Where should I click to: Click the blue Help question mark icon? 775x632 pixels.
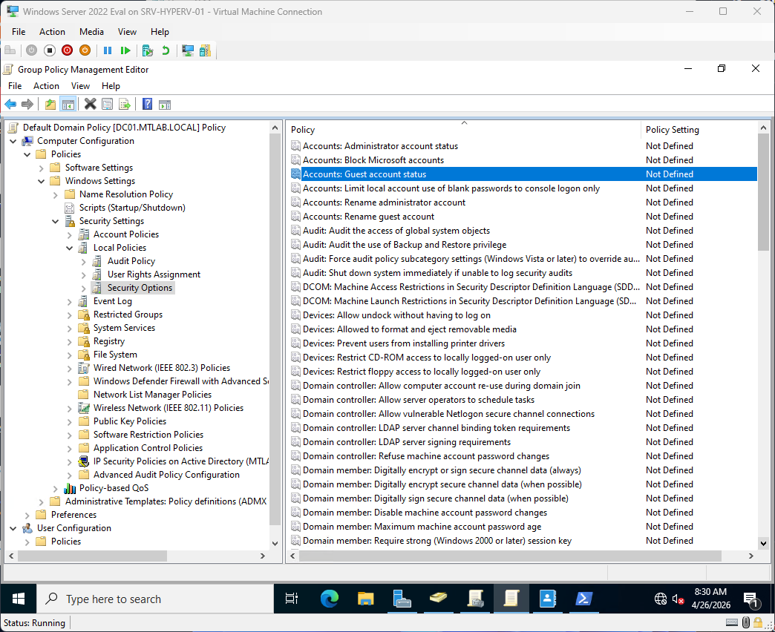click(x=147, y=104)
